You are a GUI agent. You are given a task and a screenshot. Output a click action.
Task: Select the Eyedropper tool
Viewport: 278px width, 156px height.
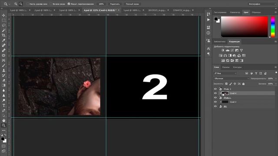coord(3,40)
